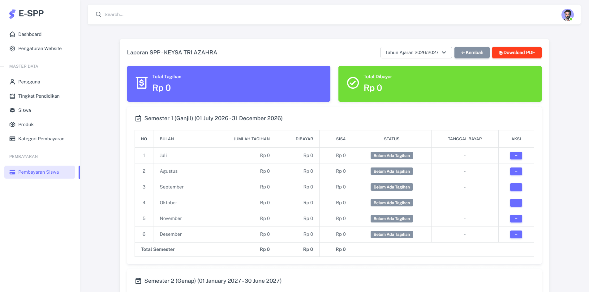Add payment for September row
The height and width of the screenshot is (292, 589).
(x=516, y=187)
